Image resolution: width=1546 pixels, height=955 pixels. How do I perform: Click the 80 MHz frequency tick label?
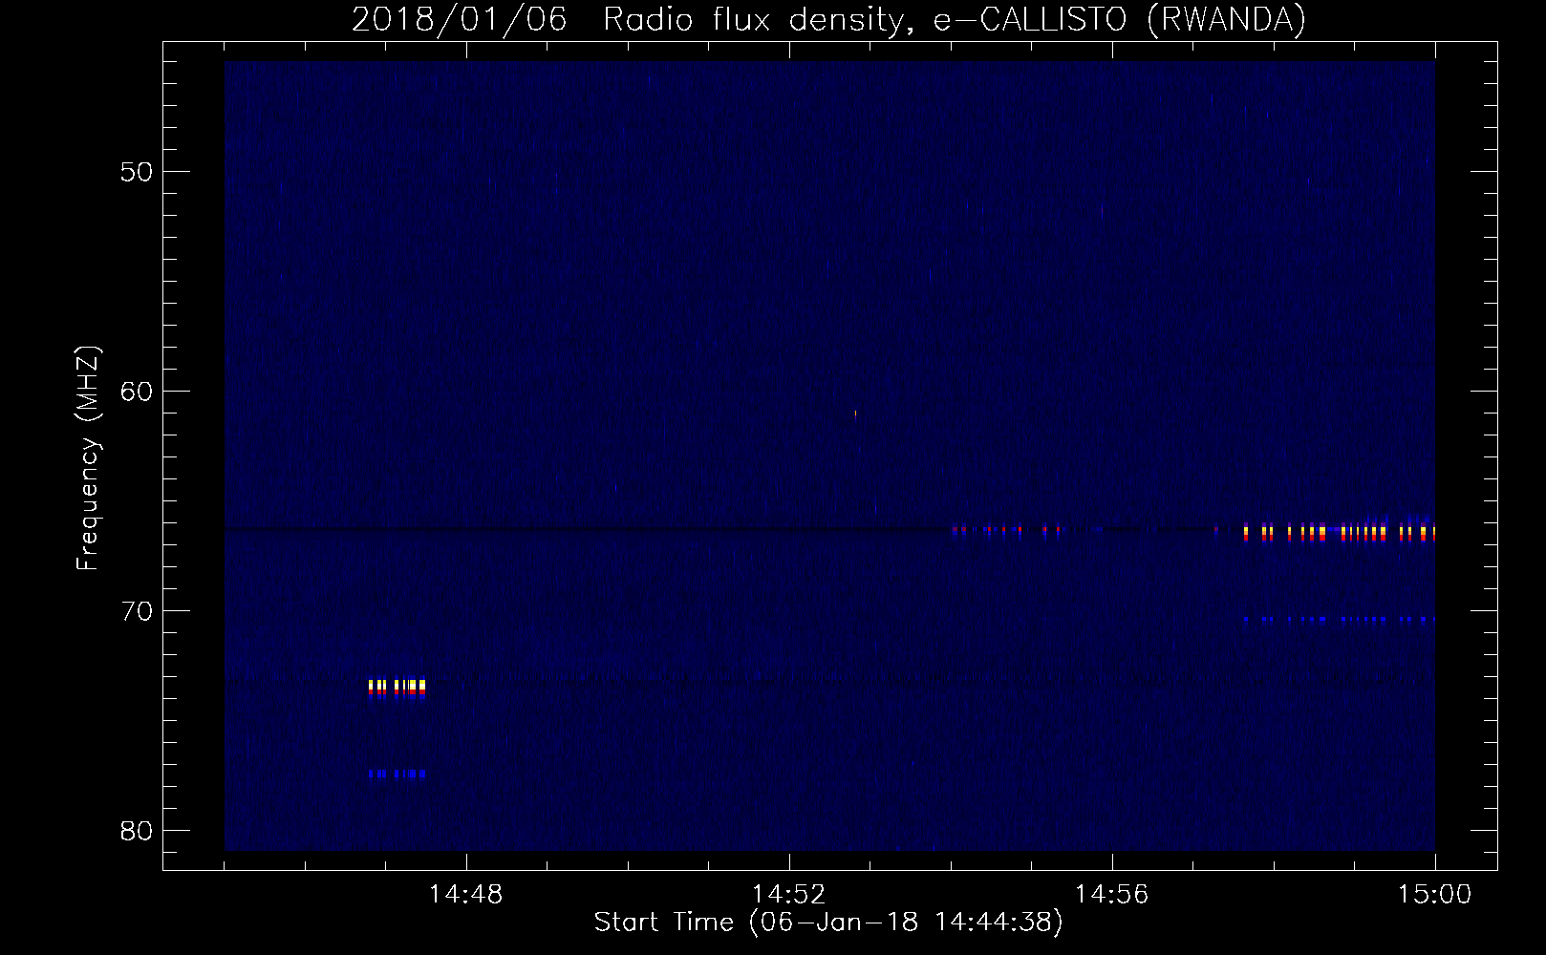click(138, 830)
